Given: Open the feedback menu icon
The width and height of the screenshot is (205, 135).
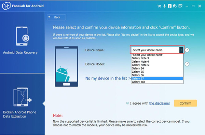Looking at the screenshot, I should (180, 6).
